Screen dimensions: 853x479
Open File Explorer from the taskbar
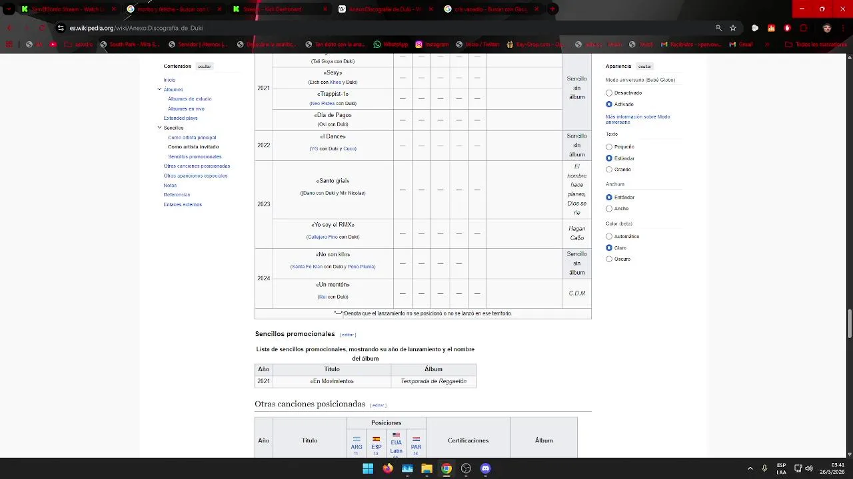426,468
